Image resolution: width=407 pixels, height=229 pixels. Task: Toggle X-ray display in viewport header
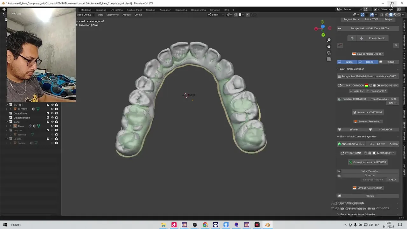(382, 15)
